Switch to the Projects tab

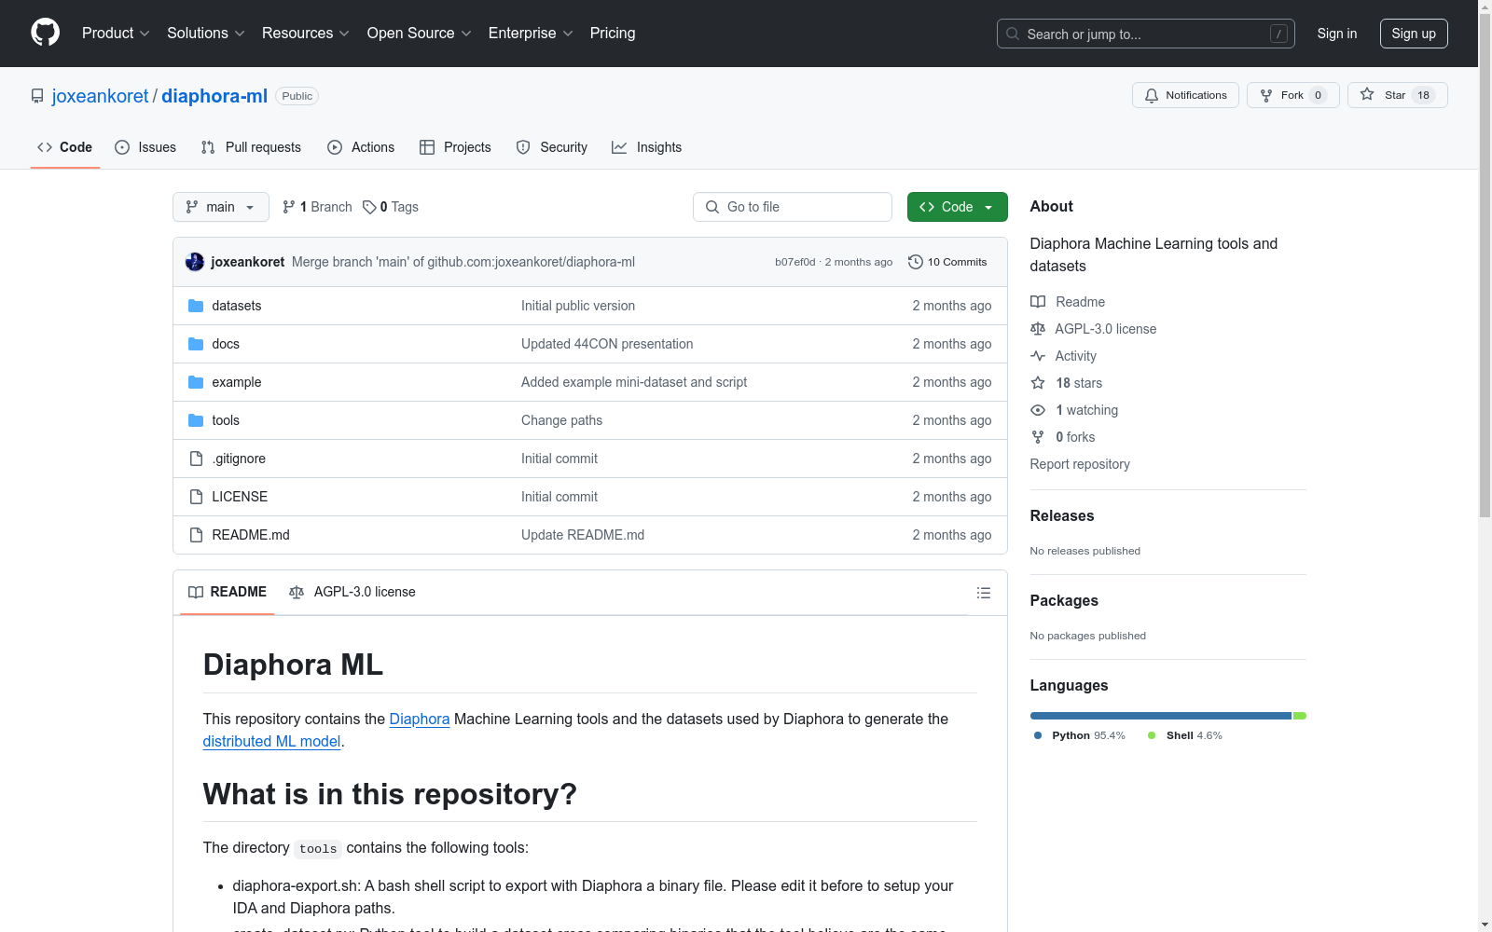click(455, 147)
